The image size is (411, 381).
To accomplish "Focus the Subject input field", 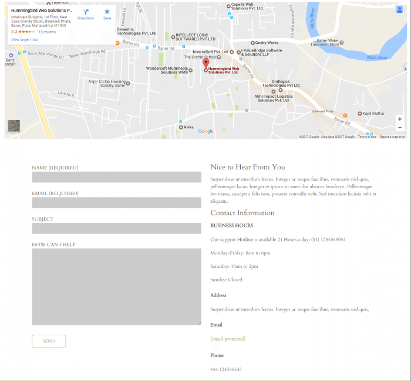I will (x=117, y=228).
